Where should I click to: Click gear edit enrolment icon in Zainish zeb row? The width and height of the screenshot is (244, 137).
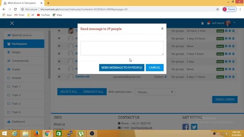230,77
